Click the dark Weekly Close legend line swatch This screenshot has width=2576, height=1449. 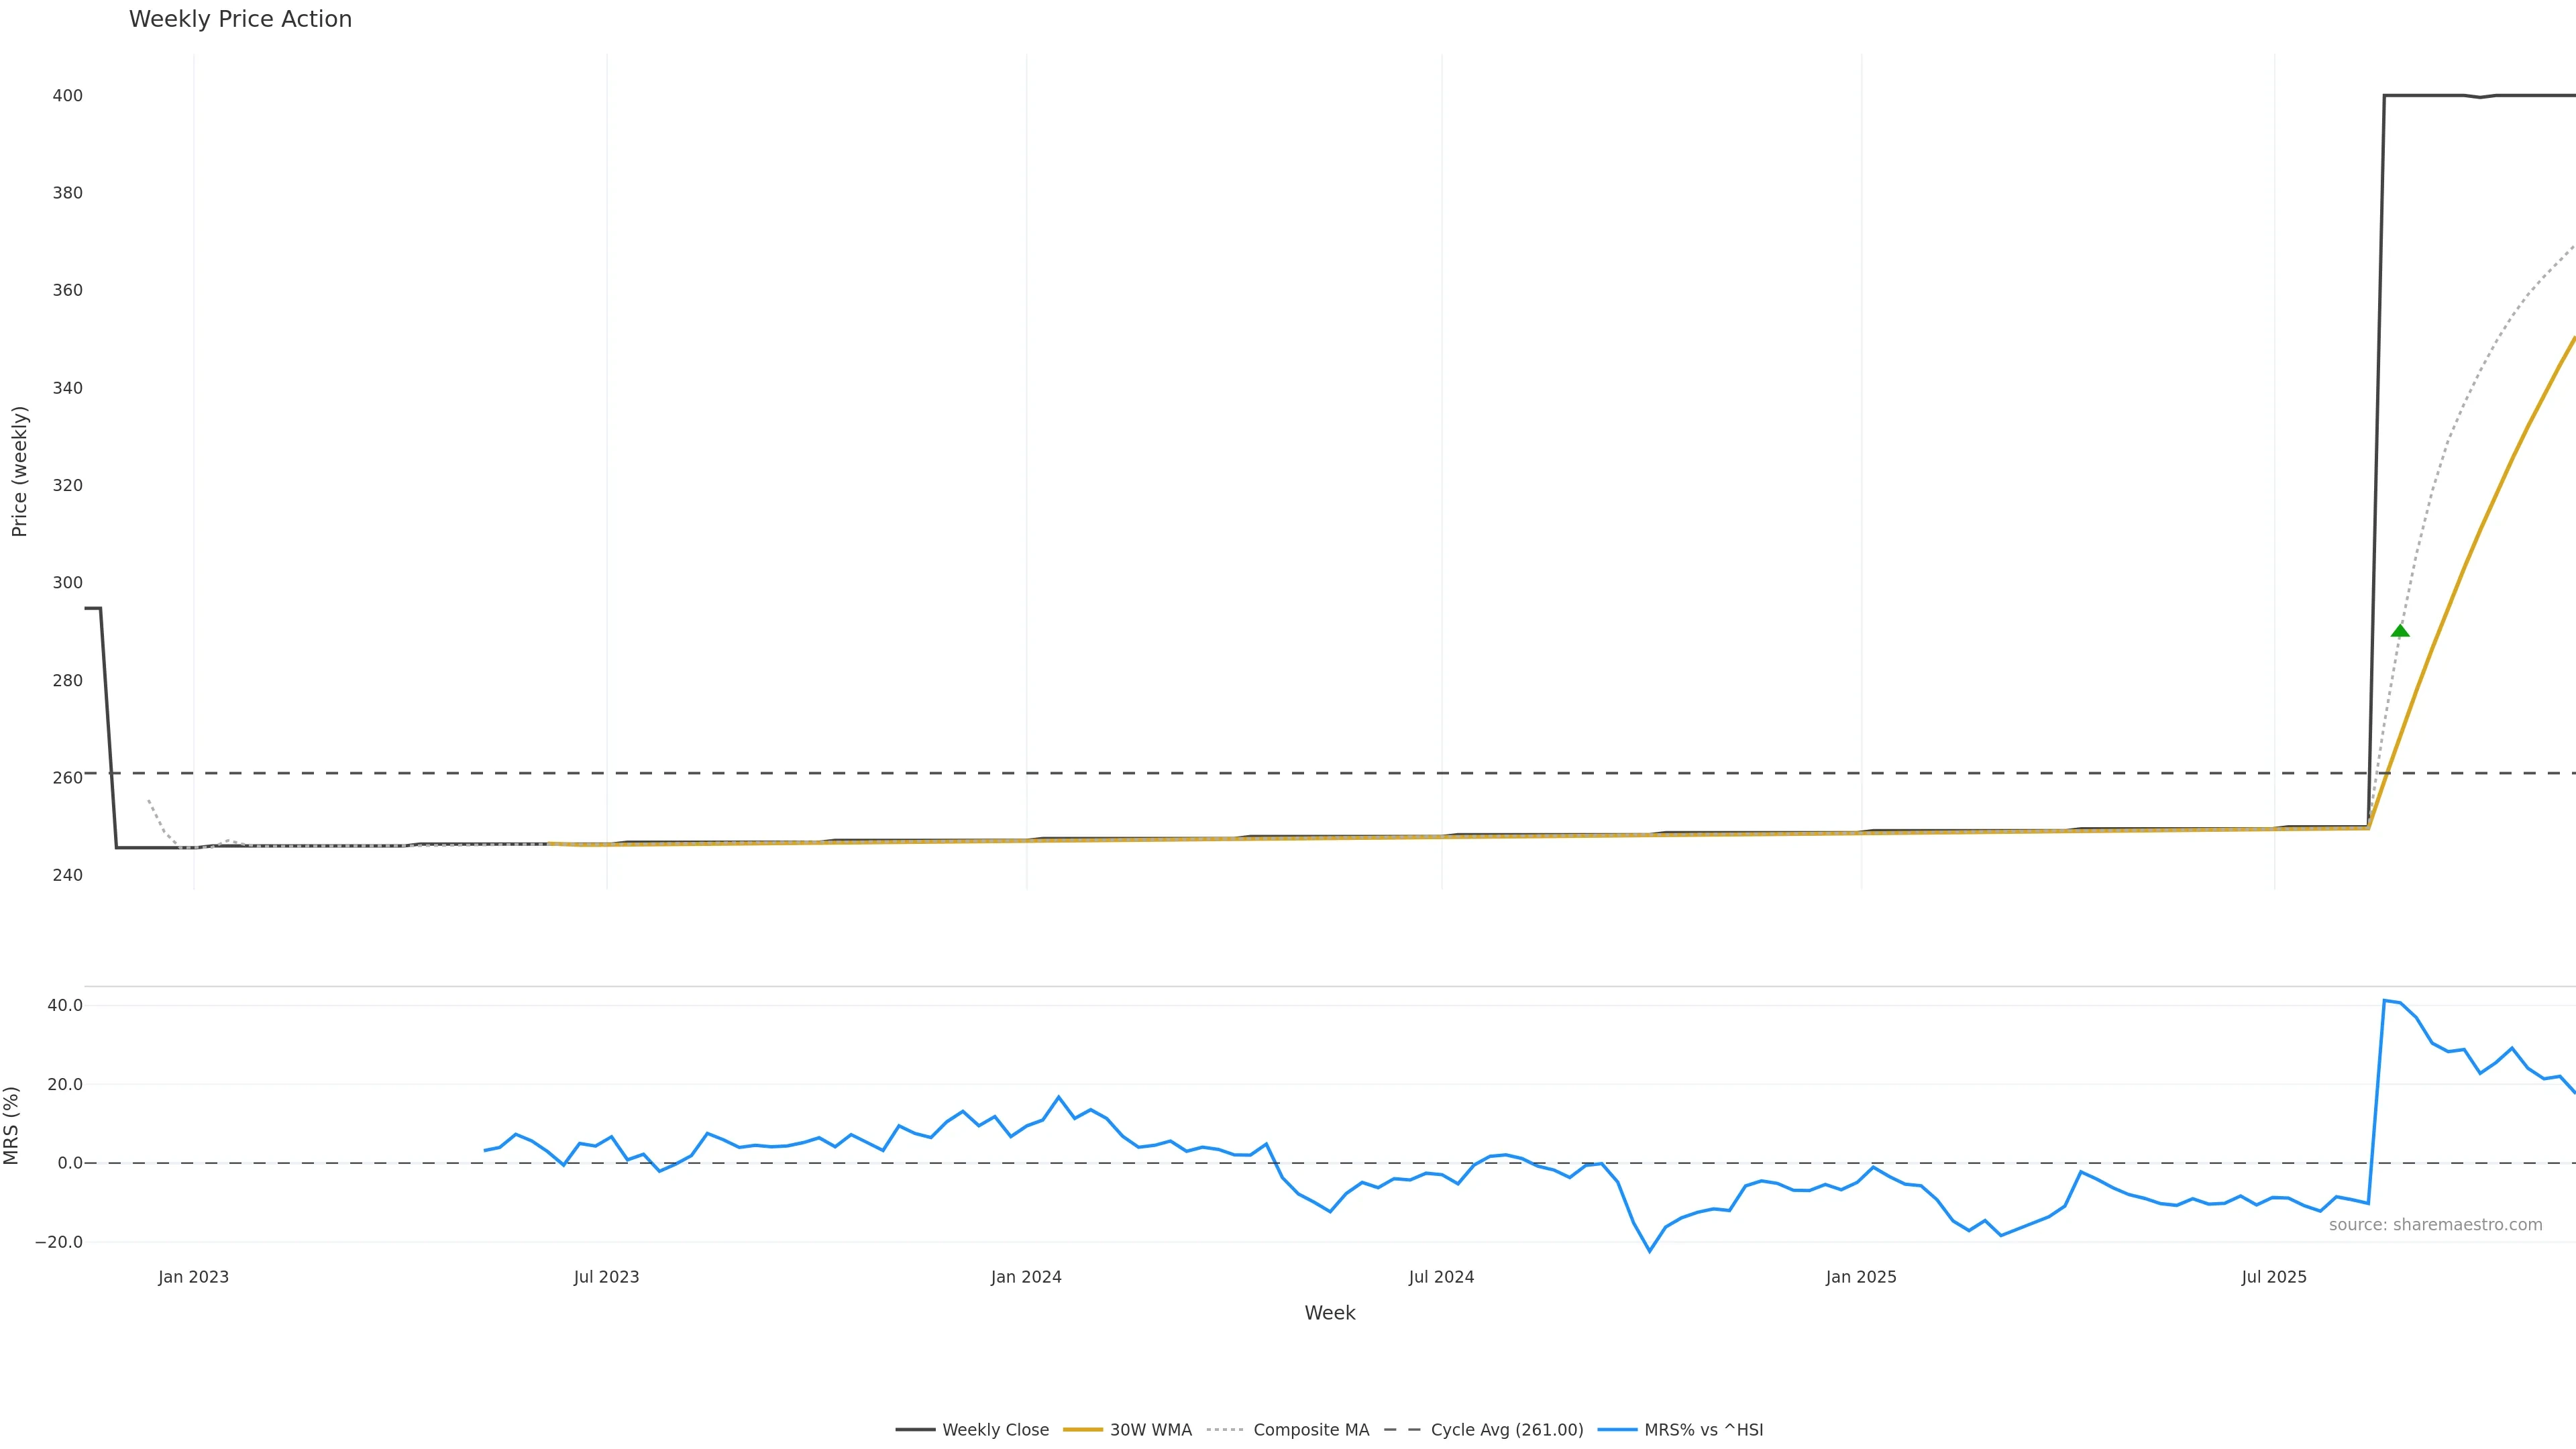pos(915,1430)
